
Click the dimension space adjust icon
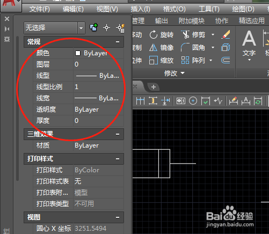click(x=153, y=101)
